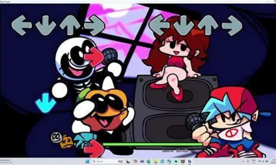
Task: Hit the player's gray left arrow receptor
Action: (161, 25)
